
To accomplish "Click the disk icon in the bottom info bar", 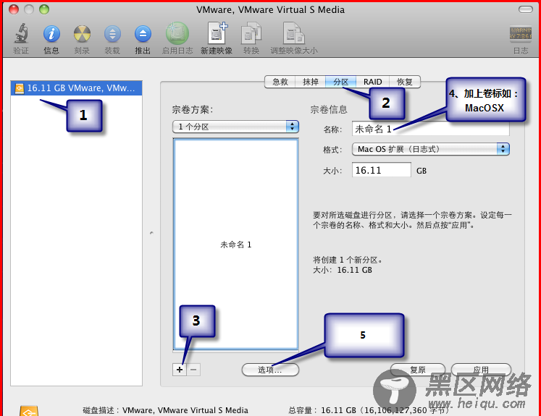I will point(29,411).
